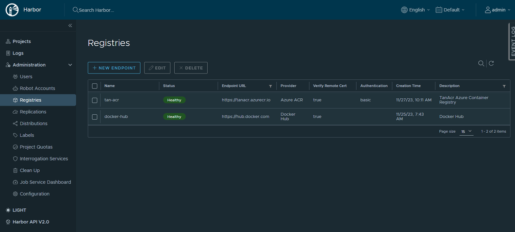Click the Distributions share icon
Image resolution: width=515 pixels, height=232 pixels.
pyautogui.click(x=15, y=123)
